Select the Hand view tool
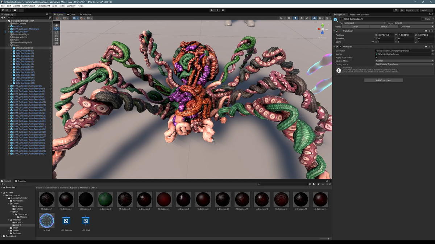Screen dimensions: 435x244 pos(57,25)
